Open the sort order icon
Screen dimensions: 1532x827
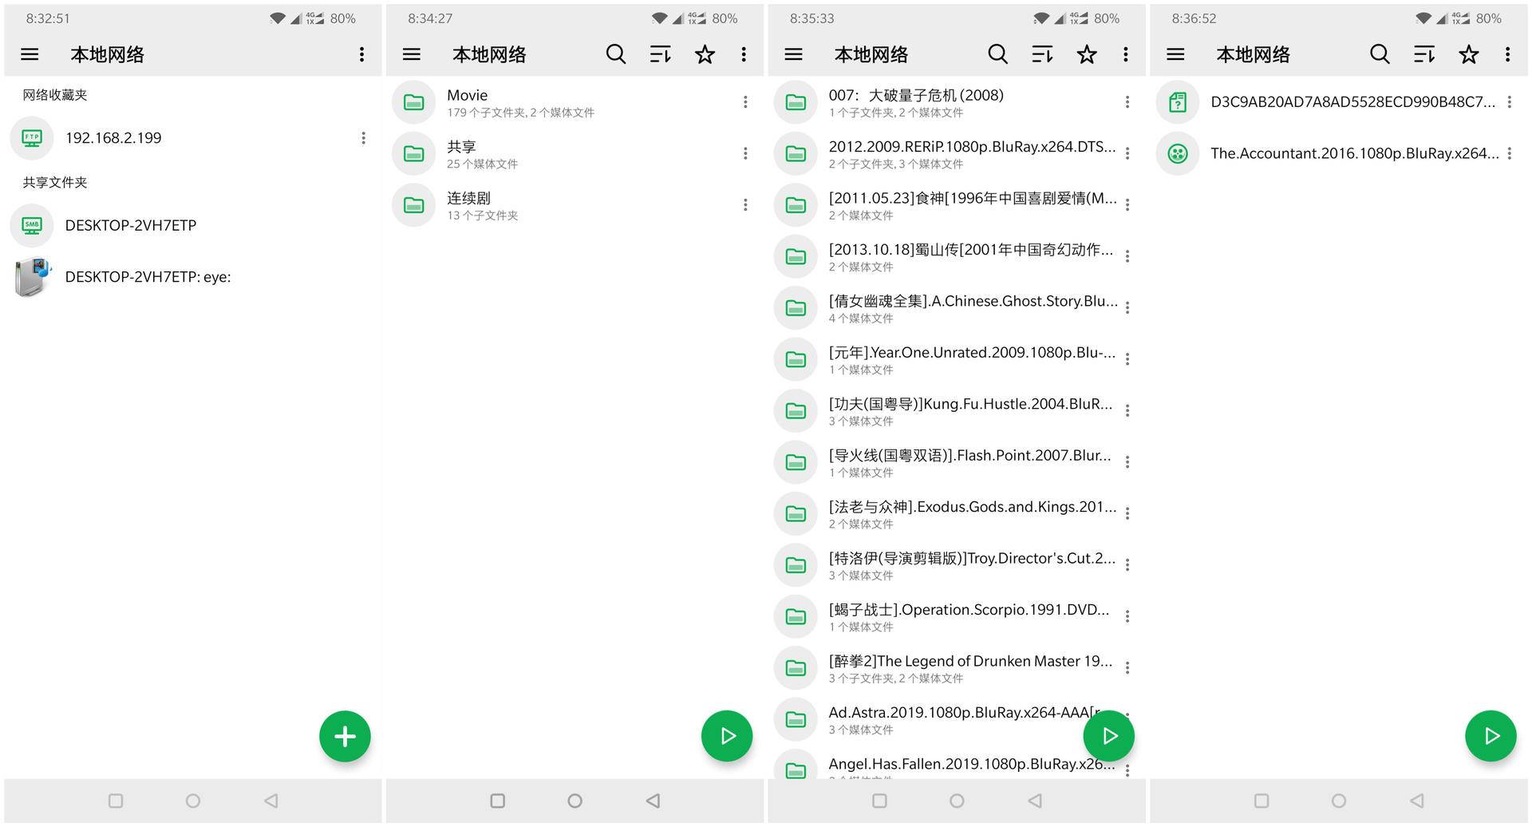659,54
